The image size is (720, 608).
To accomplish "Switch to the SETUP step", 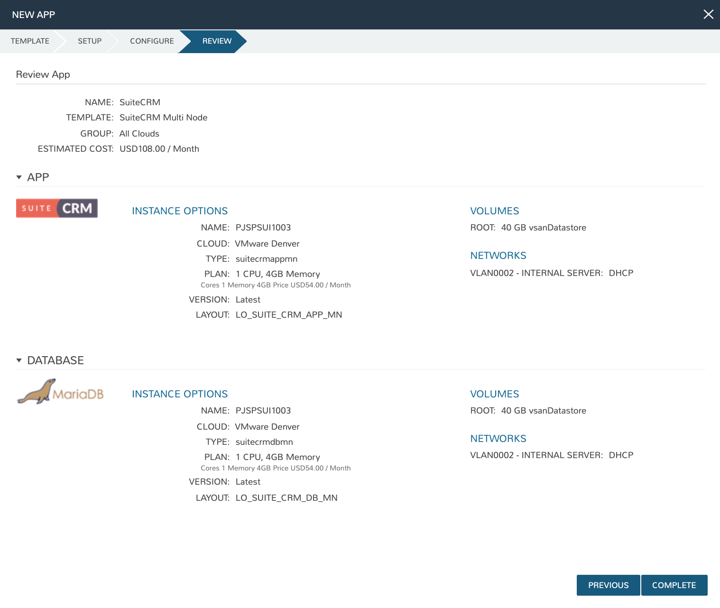I will 90,41.
